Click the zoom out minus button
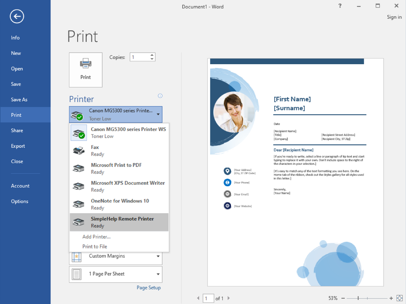Image resolution: width=406 pixels, height=304 pixels. coord(343,298)
